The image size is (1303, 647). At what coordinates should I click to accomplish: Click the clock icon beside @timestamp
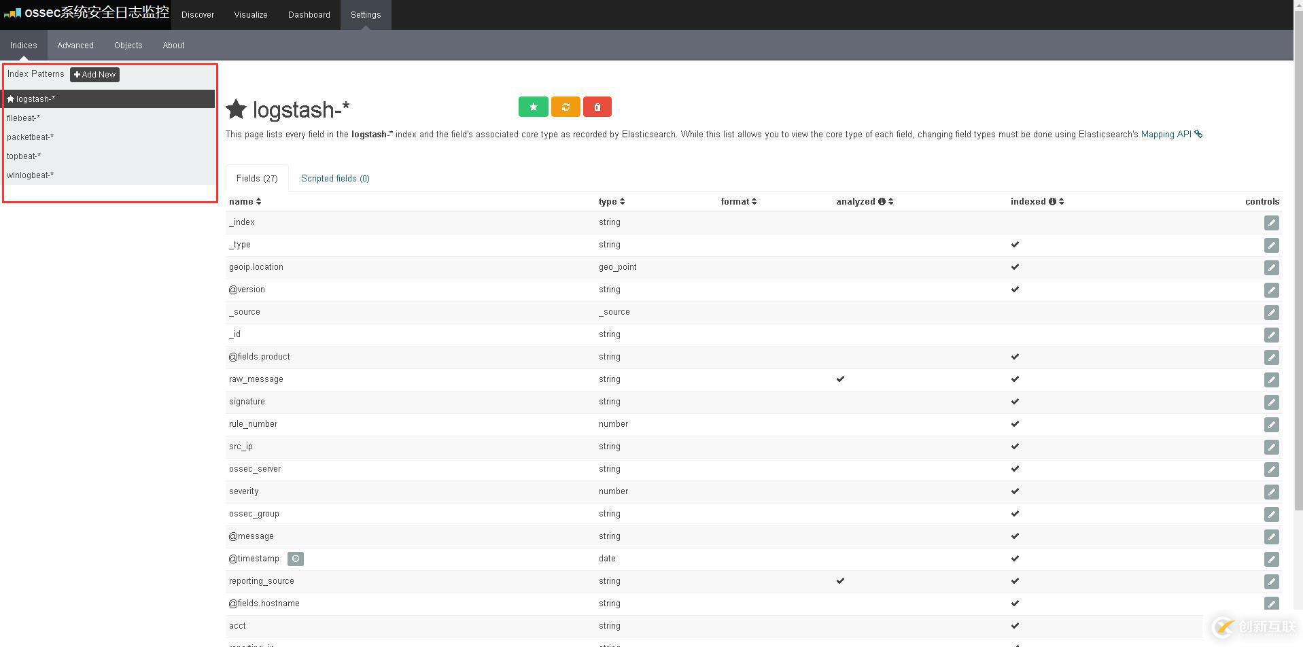pyautogui.click(x=296, y=559)
